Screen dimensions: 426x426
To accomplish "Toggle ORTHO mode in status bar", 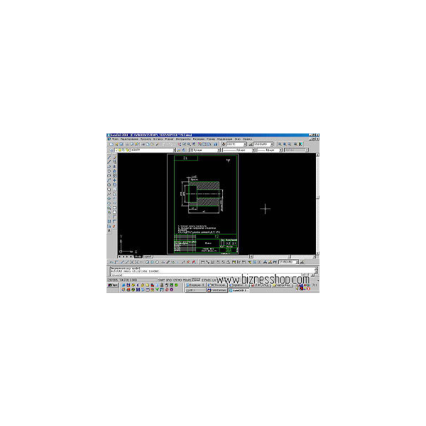I will [x=177, y=280].
